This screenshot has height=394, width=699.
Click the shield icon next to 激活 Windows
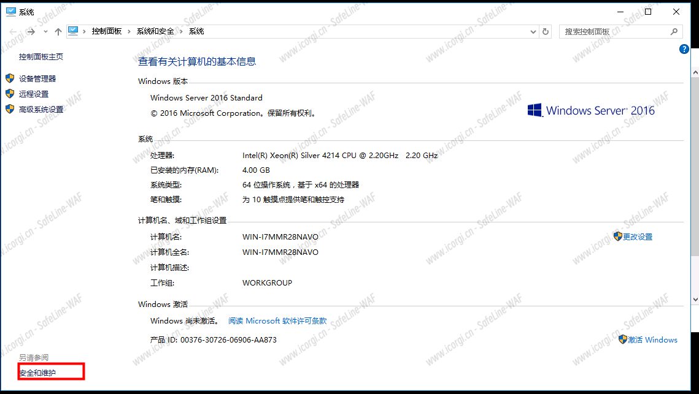[x=623, y=339]
